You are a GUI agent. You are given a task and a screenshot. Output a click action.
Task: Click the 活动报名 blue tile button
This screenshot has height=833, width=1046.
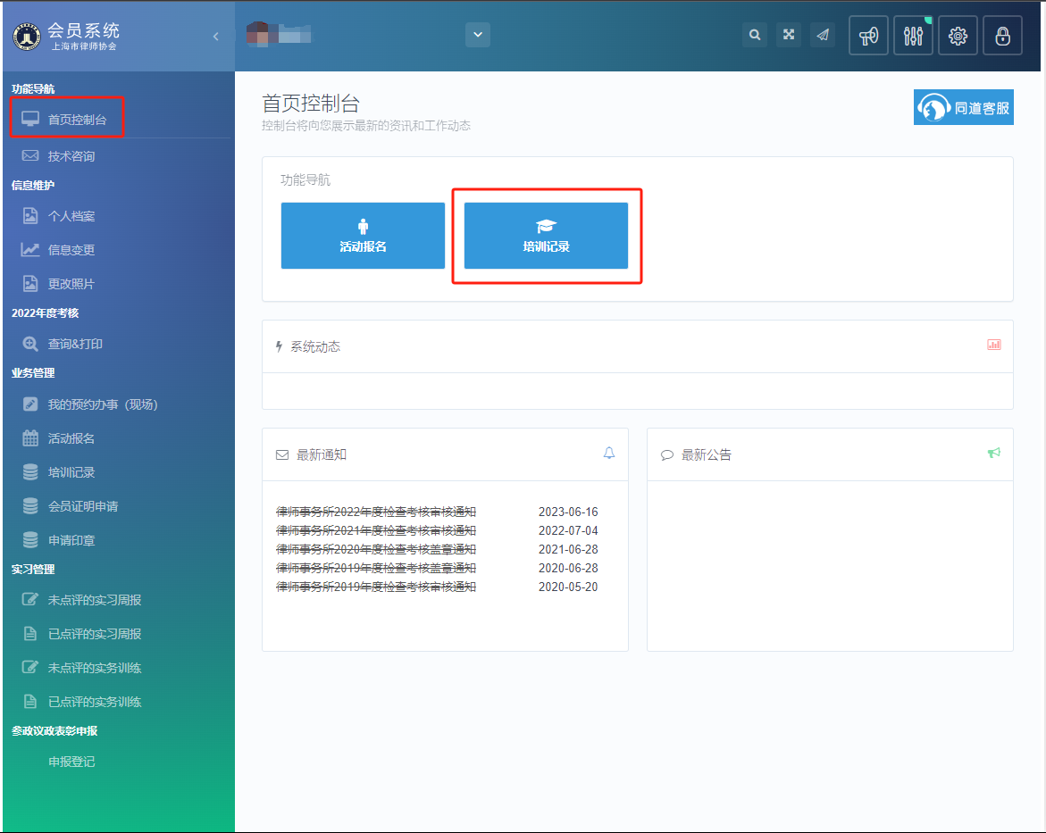click(x=363, y=236)
